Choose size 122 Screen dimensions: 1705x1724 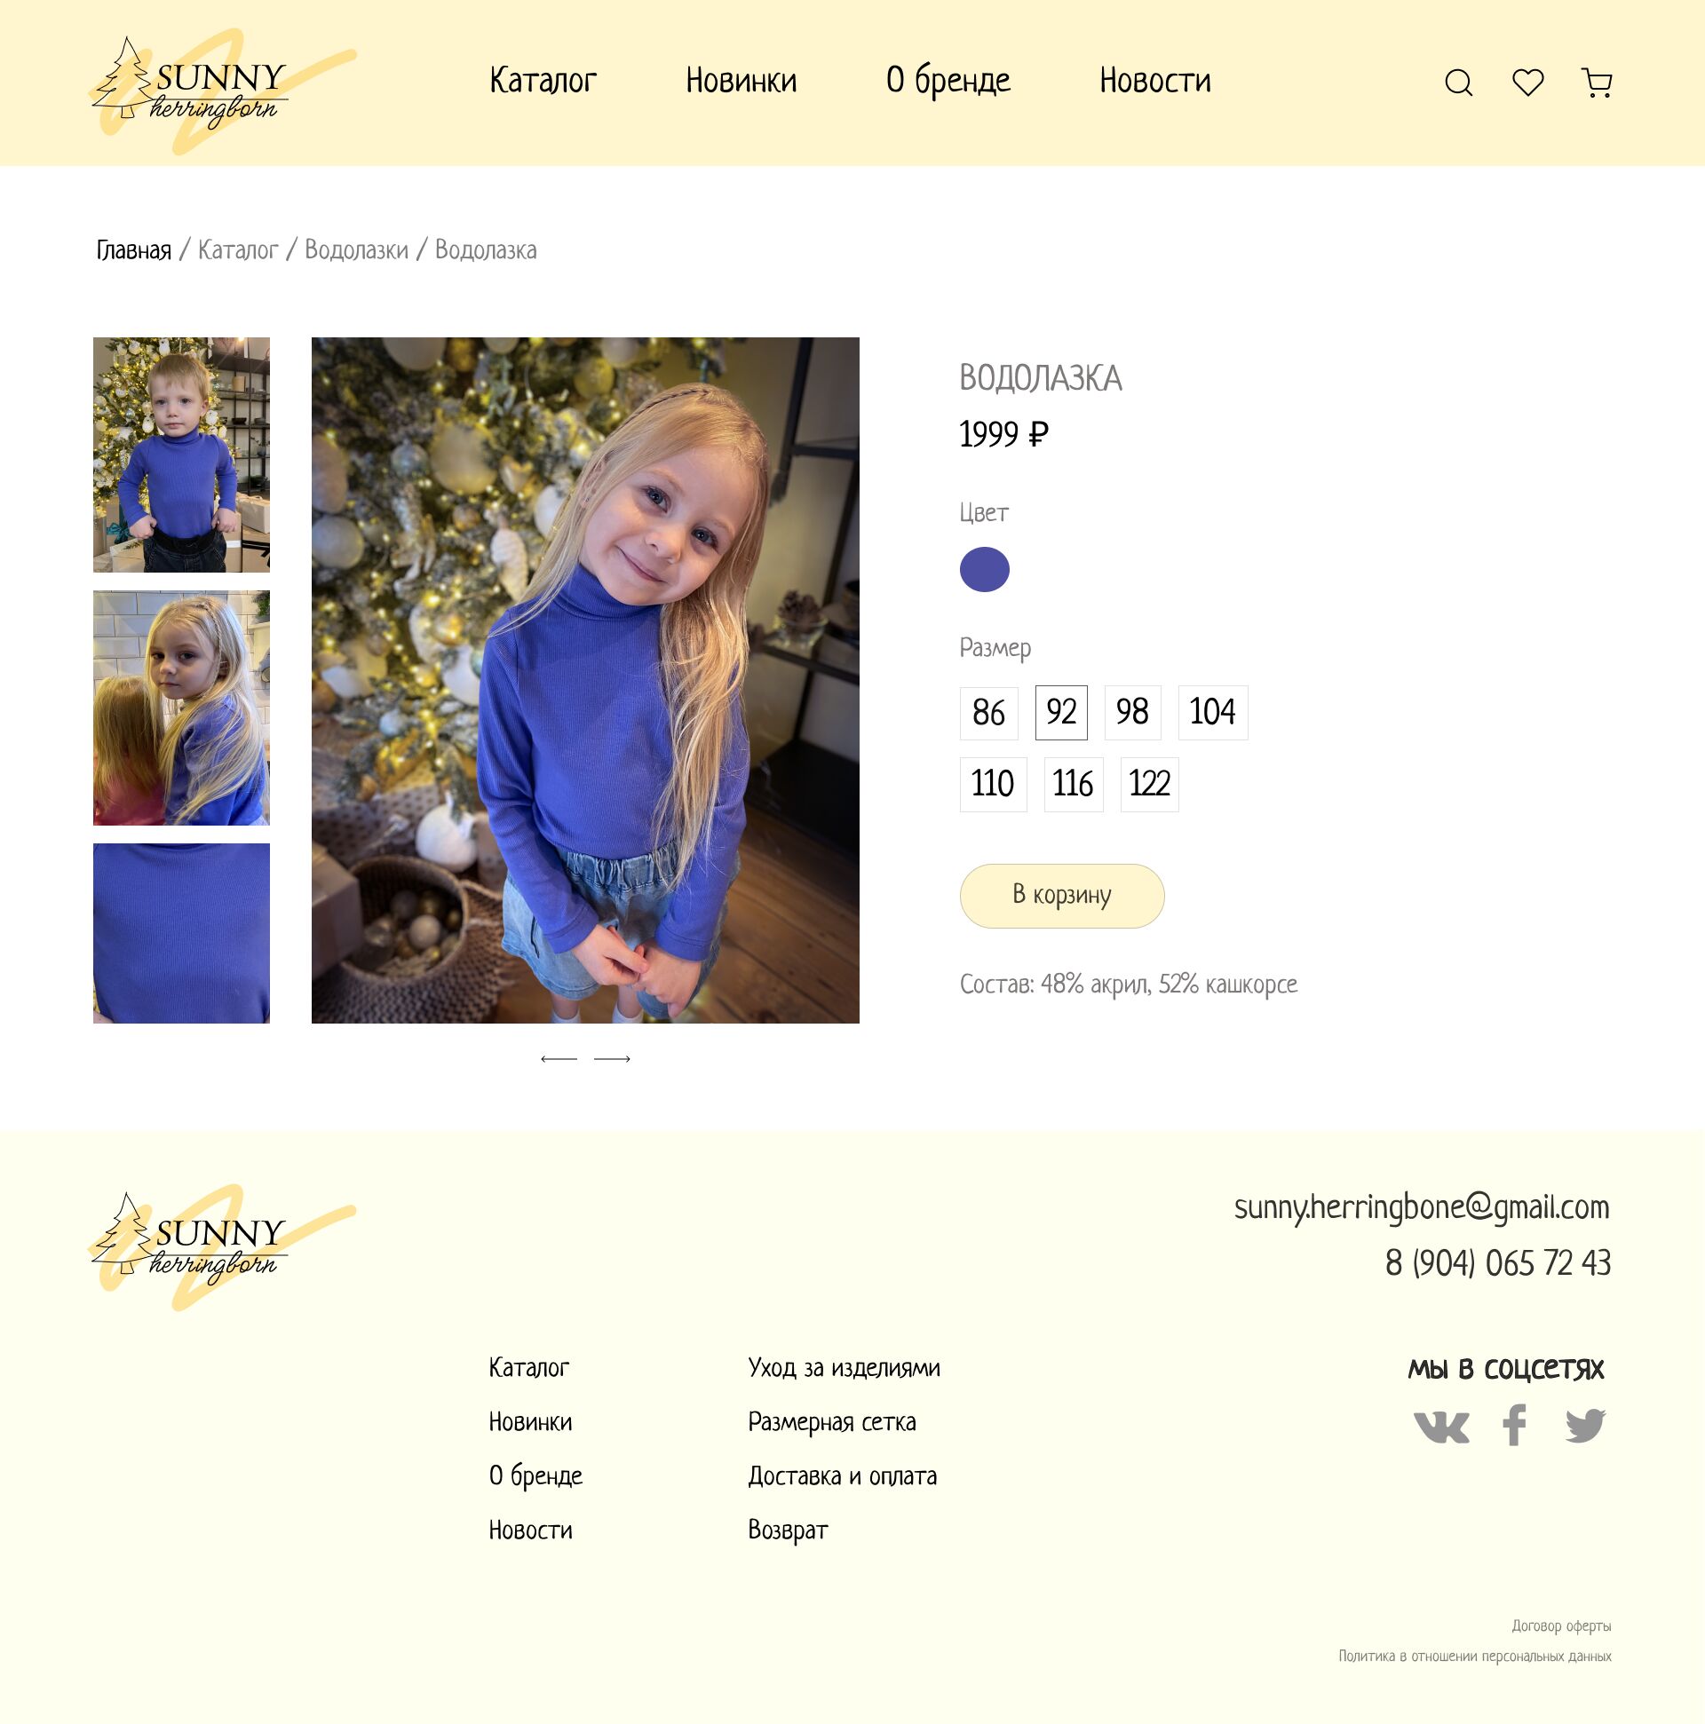[1149, 785]
